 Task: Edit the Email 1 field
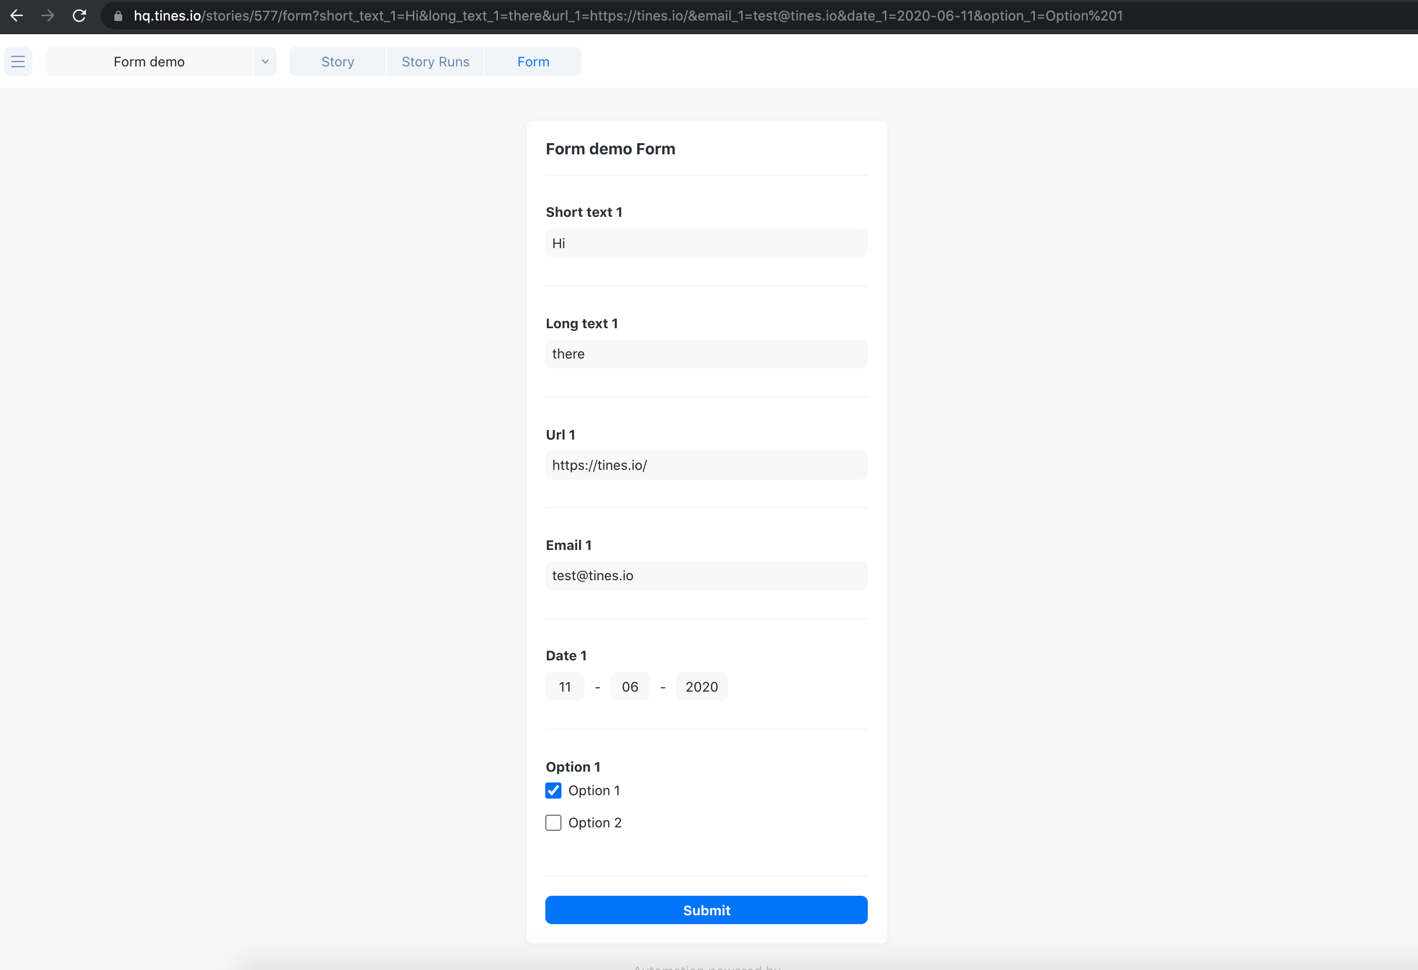click(x=707, y=576)
